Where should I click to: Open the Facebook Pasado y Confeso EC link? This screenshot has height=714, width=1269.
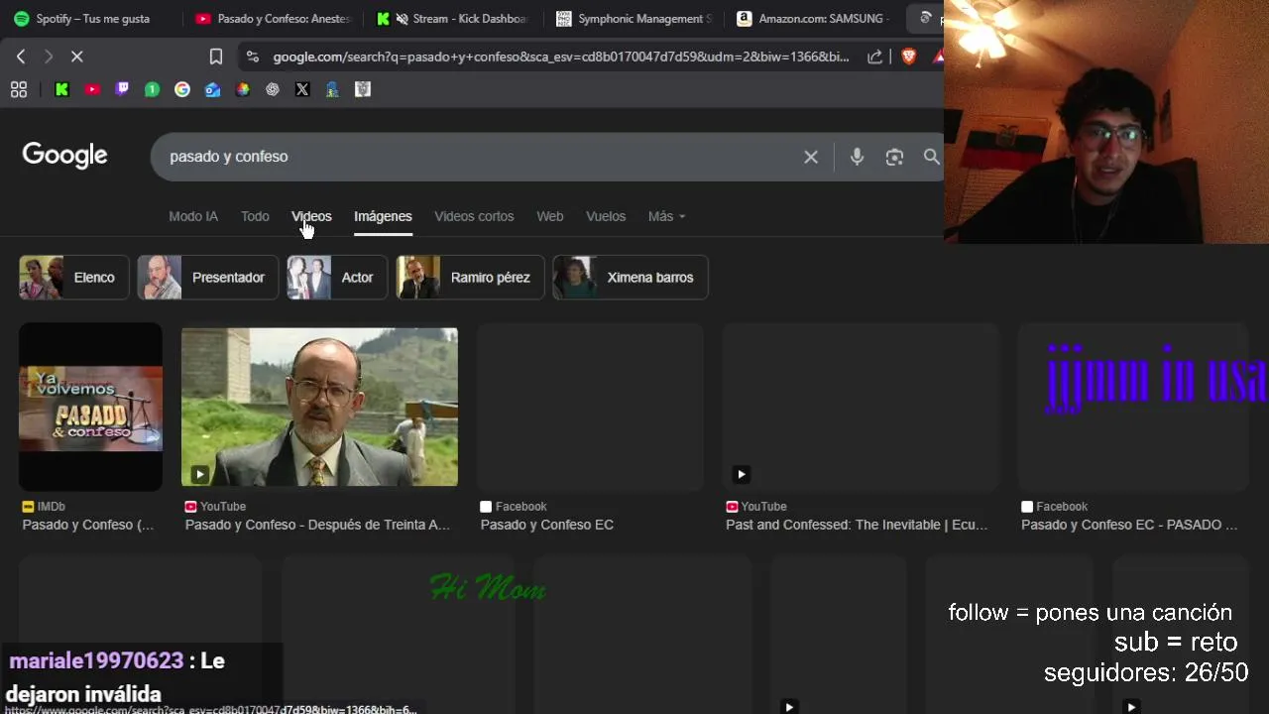point(547,525)
